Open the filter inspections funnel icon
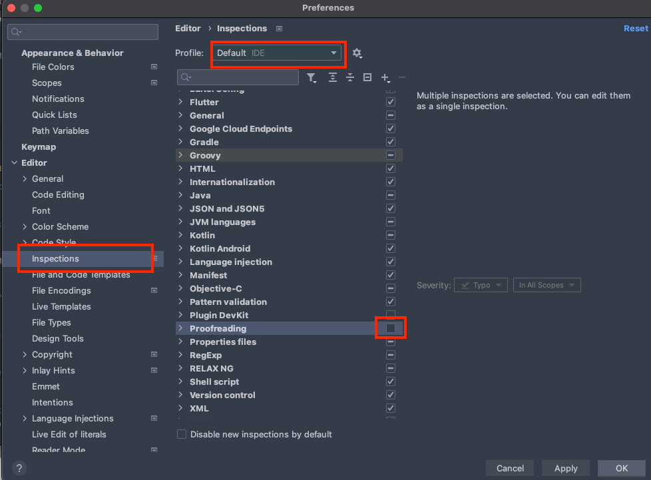 (312, 78)
